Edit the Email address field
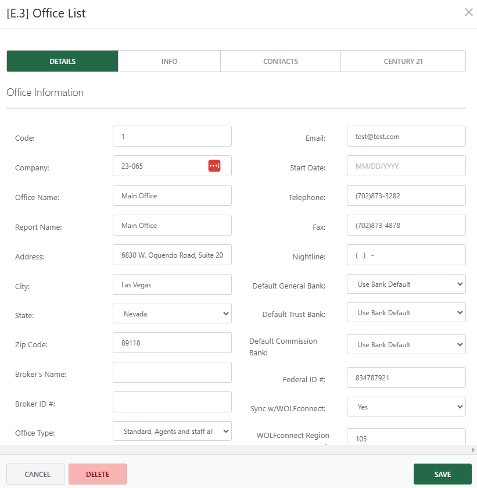 [x=406, y=136]
